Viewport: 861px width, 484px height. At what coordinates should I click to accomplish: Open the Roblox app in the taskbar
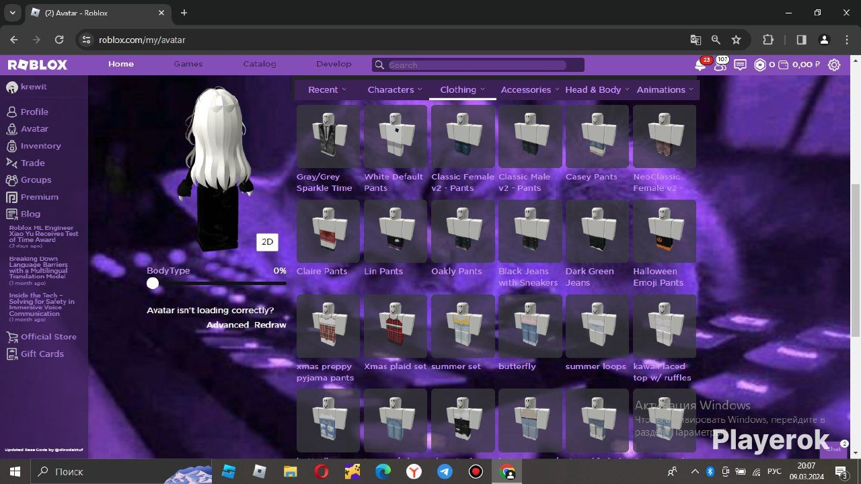(260, 471)
